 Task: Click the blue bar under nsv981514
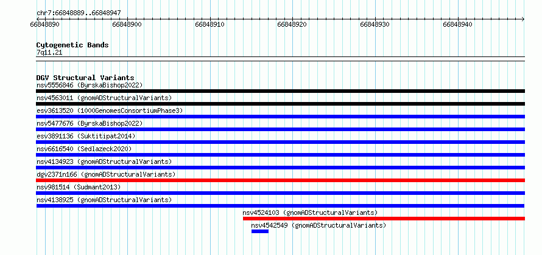pyautogui.click(x=280, y=193)
